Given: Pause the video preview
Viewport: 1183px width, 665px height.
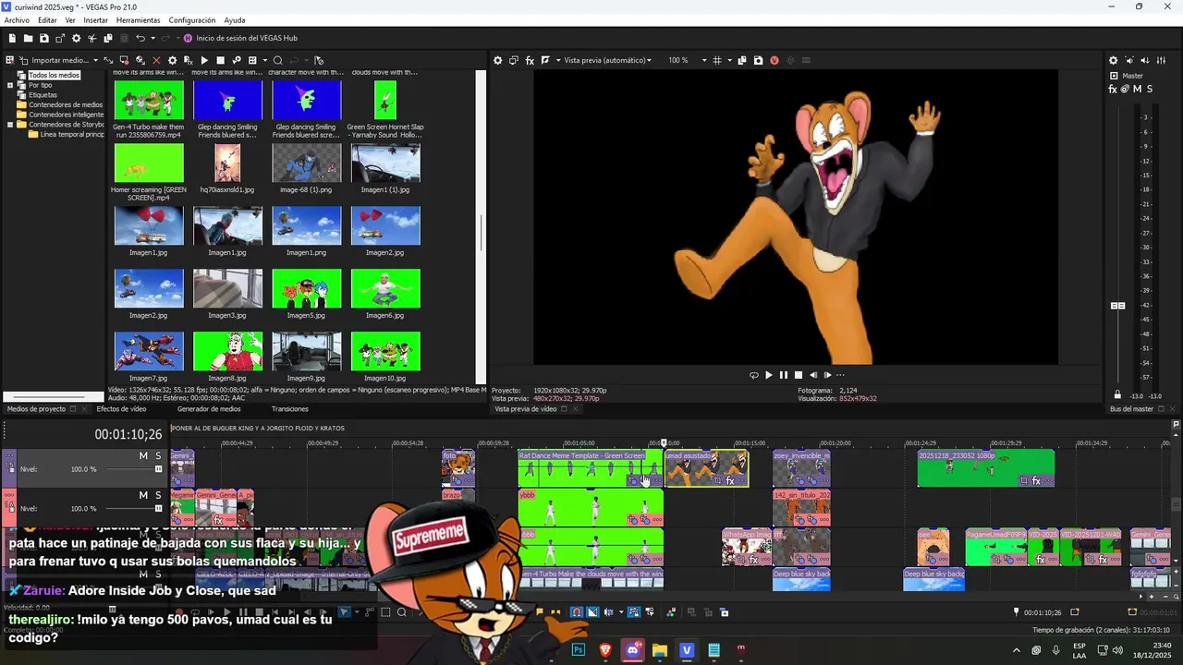Looking at the screenshot, I should [783, 375].
